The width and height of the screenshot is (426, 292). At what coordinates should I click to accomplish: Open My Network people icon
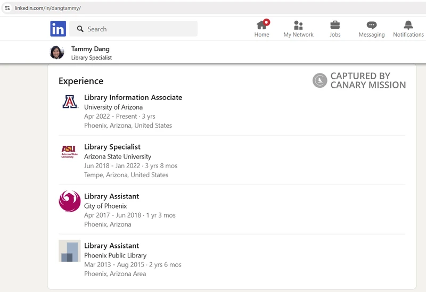[x=298, y=25]
